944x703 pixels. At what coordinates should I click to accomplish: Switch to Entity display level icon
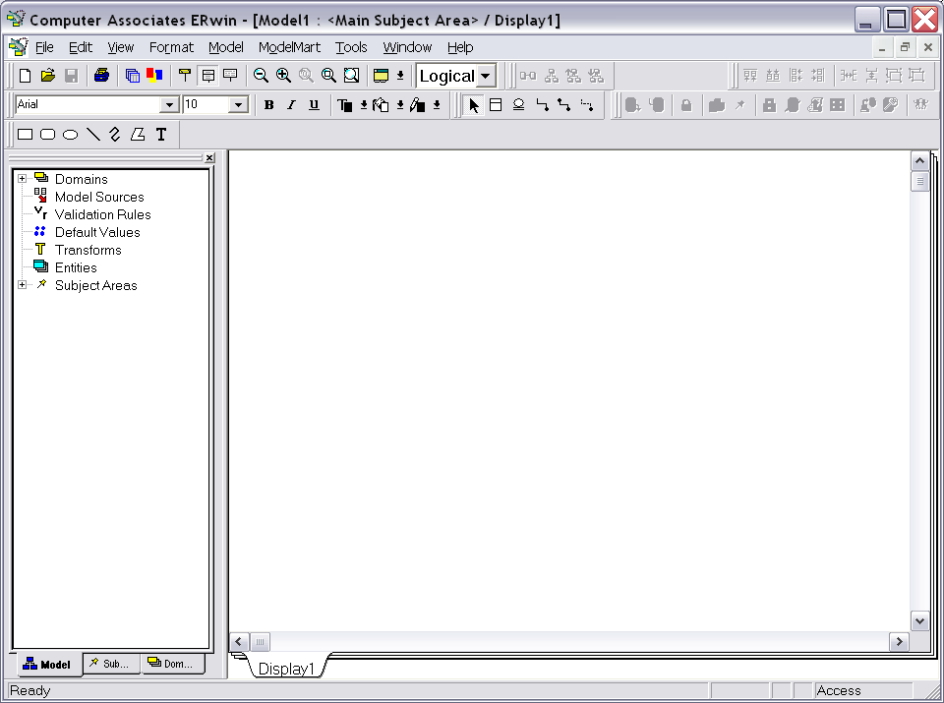(x=185, y=76)
